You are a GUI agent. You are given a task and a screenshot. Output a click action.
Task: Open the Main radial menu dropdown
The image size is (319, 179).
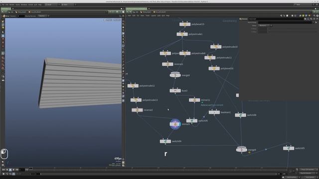pyautogui.click(x=68, y=4)
